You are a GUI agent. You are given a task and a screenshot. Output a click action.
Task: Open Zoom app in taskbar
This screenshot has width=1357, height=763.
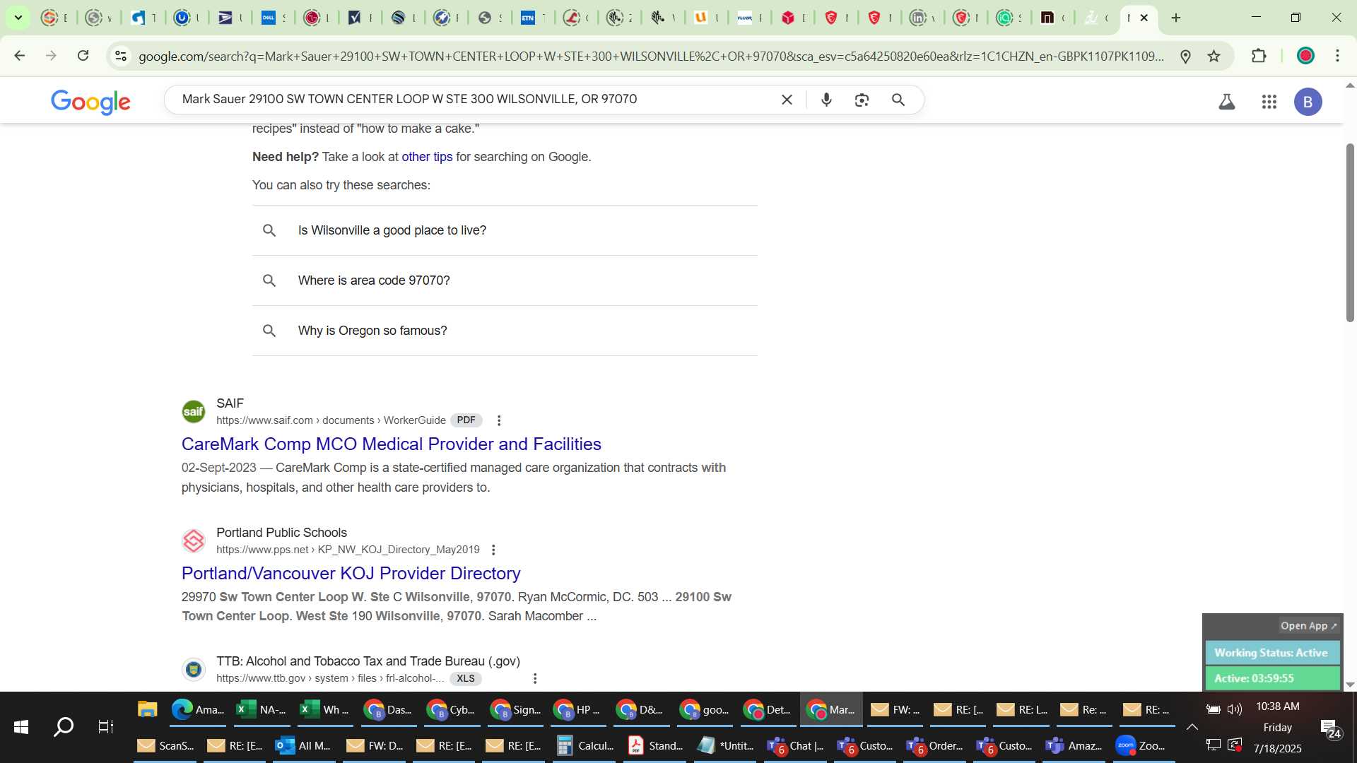1141,745
